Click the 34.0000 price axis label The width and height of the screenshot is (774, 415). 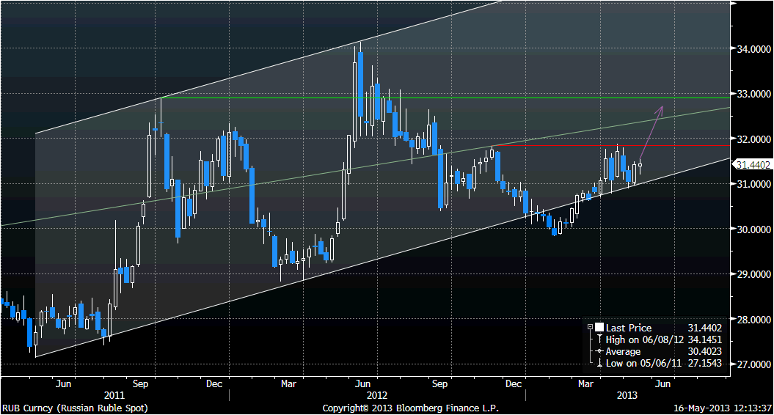[x=753, y=49]
